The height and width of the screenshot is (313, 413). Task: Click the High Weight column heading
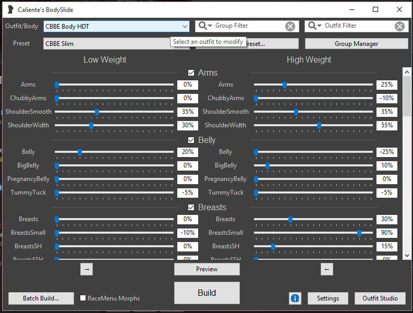tap(309, 60)
